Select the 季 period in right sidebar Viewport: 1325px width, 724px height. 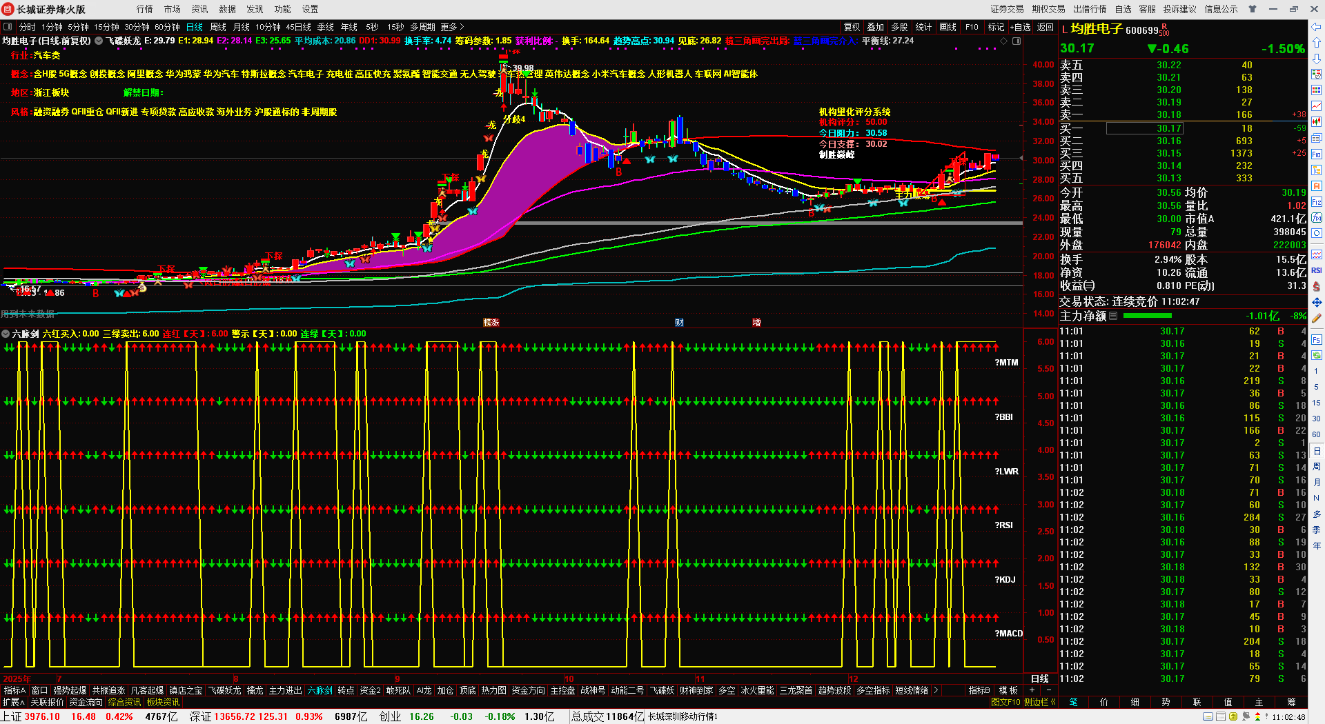pyautogui.click(x=1317, y=530)
